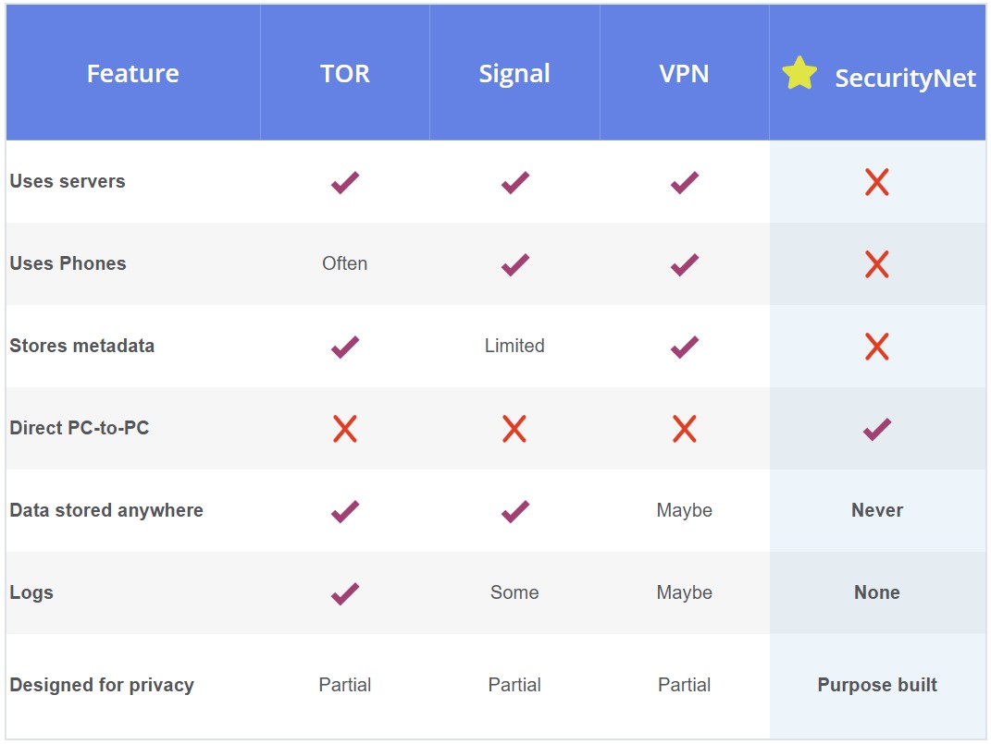The height and width of the screenshot is (744, 991).
Task: Select the Signal column header
Action: [x=514, y=75]
